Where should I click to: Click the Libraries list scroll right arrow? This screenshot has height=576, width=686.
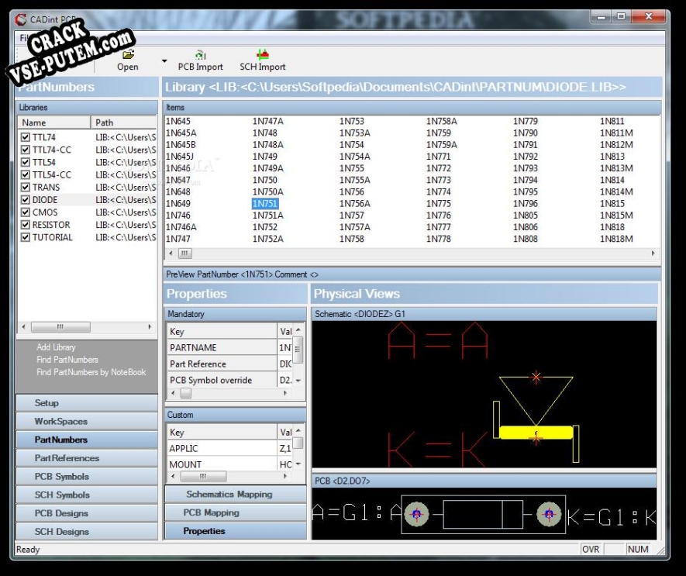point(150,327)
